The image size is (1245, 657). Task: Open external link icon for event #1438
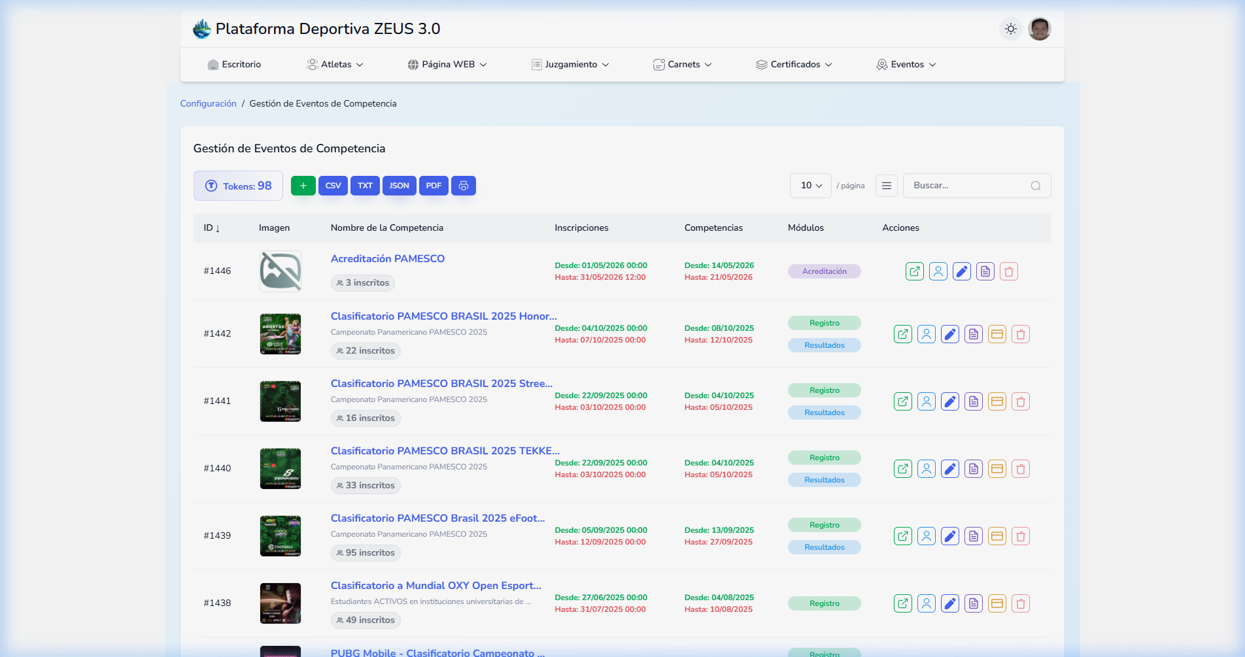903,603
